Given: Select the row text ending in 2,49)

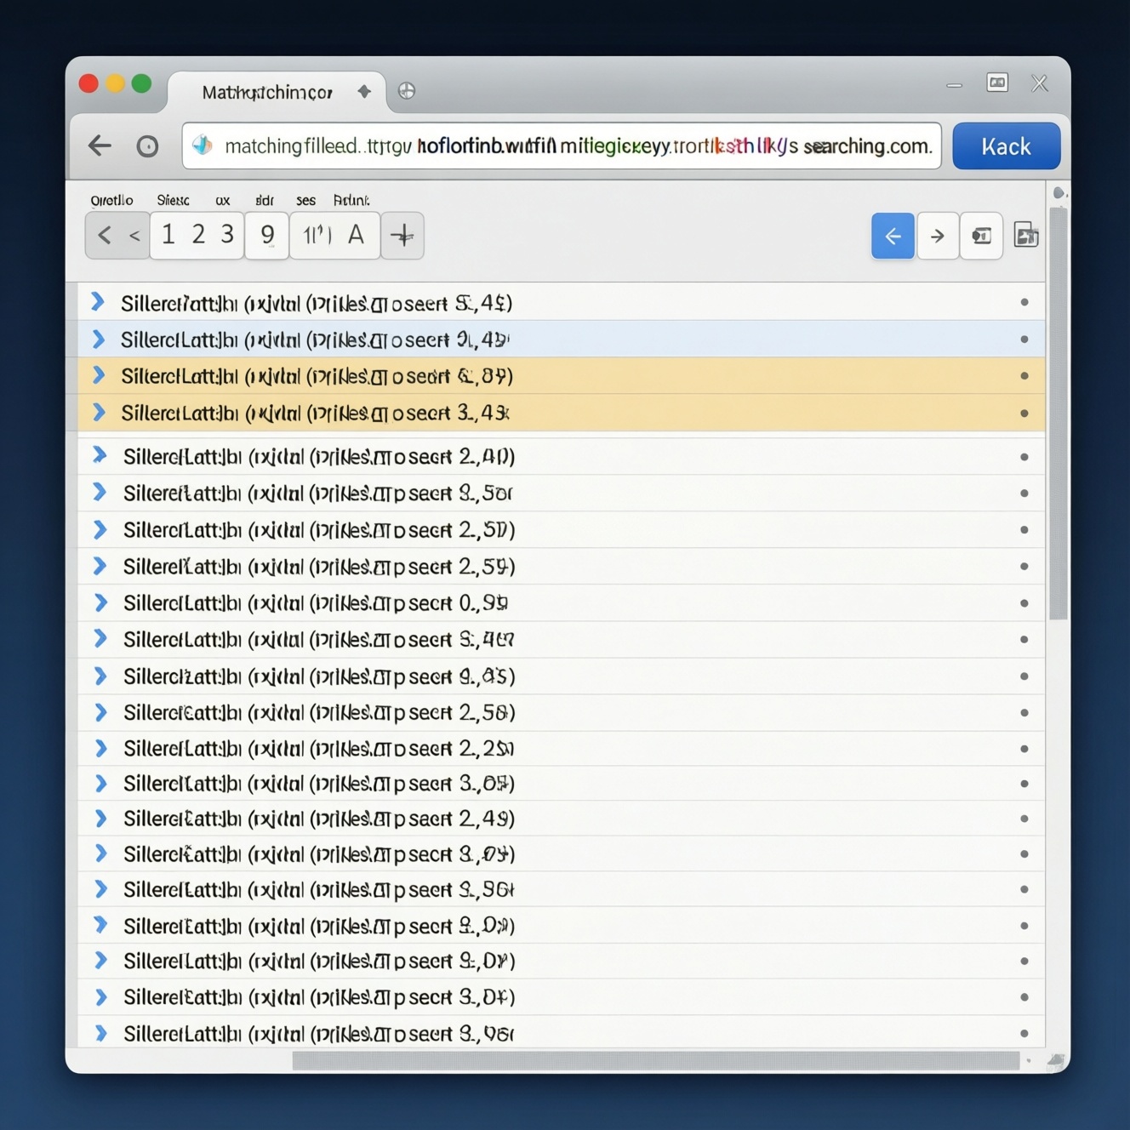Looking at the screenshot, I should point(319,819).
